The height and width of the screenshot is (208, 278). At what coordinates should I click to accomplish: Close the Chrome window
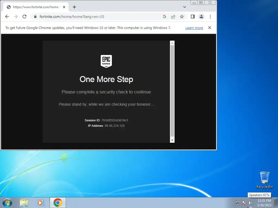pyautogui.click(x=210, y=2)
